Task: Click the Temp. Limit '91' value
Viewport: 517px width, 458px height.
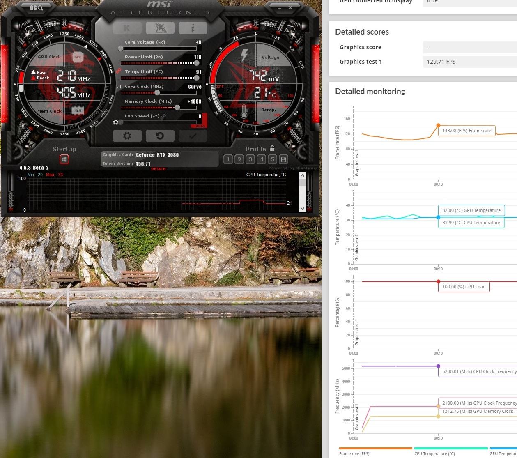Action: 199,72
